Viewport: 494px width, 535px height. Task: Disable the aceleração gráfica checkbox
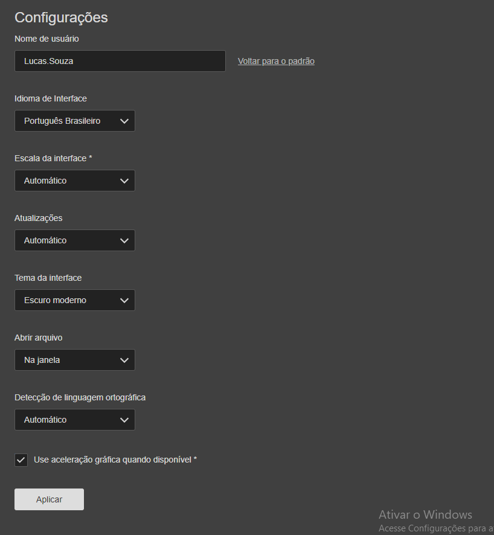tap(21, 460)
